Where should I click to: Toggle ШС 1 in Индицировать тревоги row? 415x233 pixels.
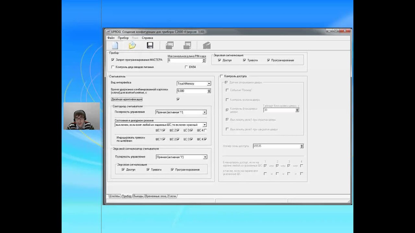(164, 139)
